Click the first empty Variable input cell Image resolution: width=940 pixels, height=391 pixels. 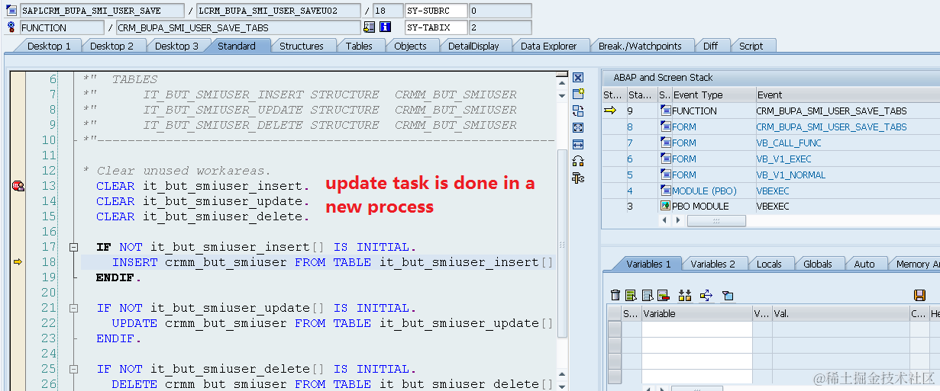(x=696, y=329)
